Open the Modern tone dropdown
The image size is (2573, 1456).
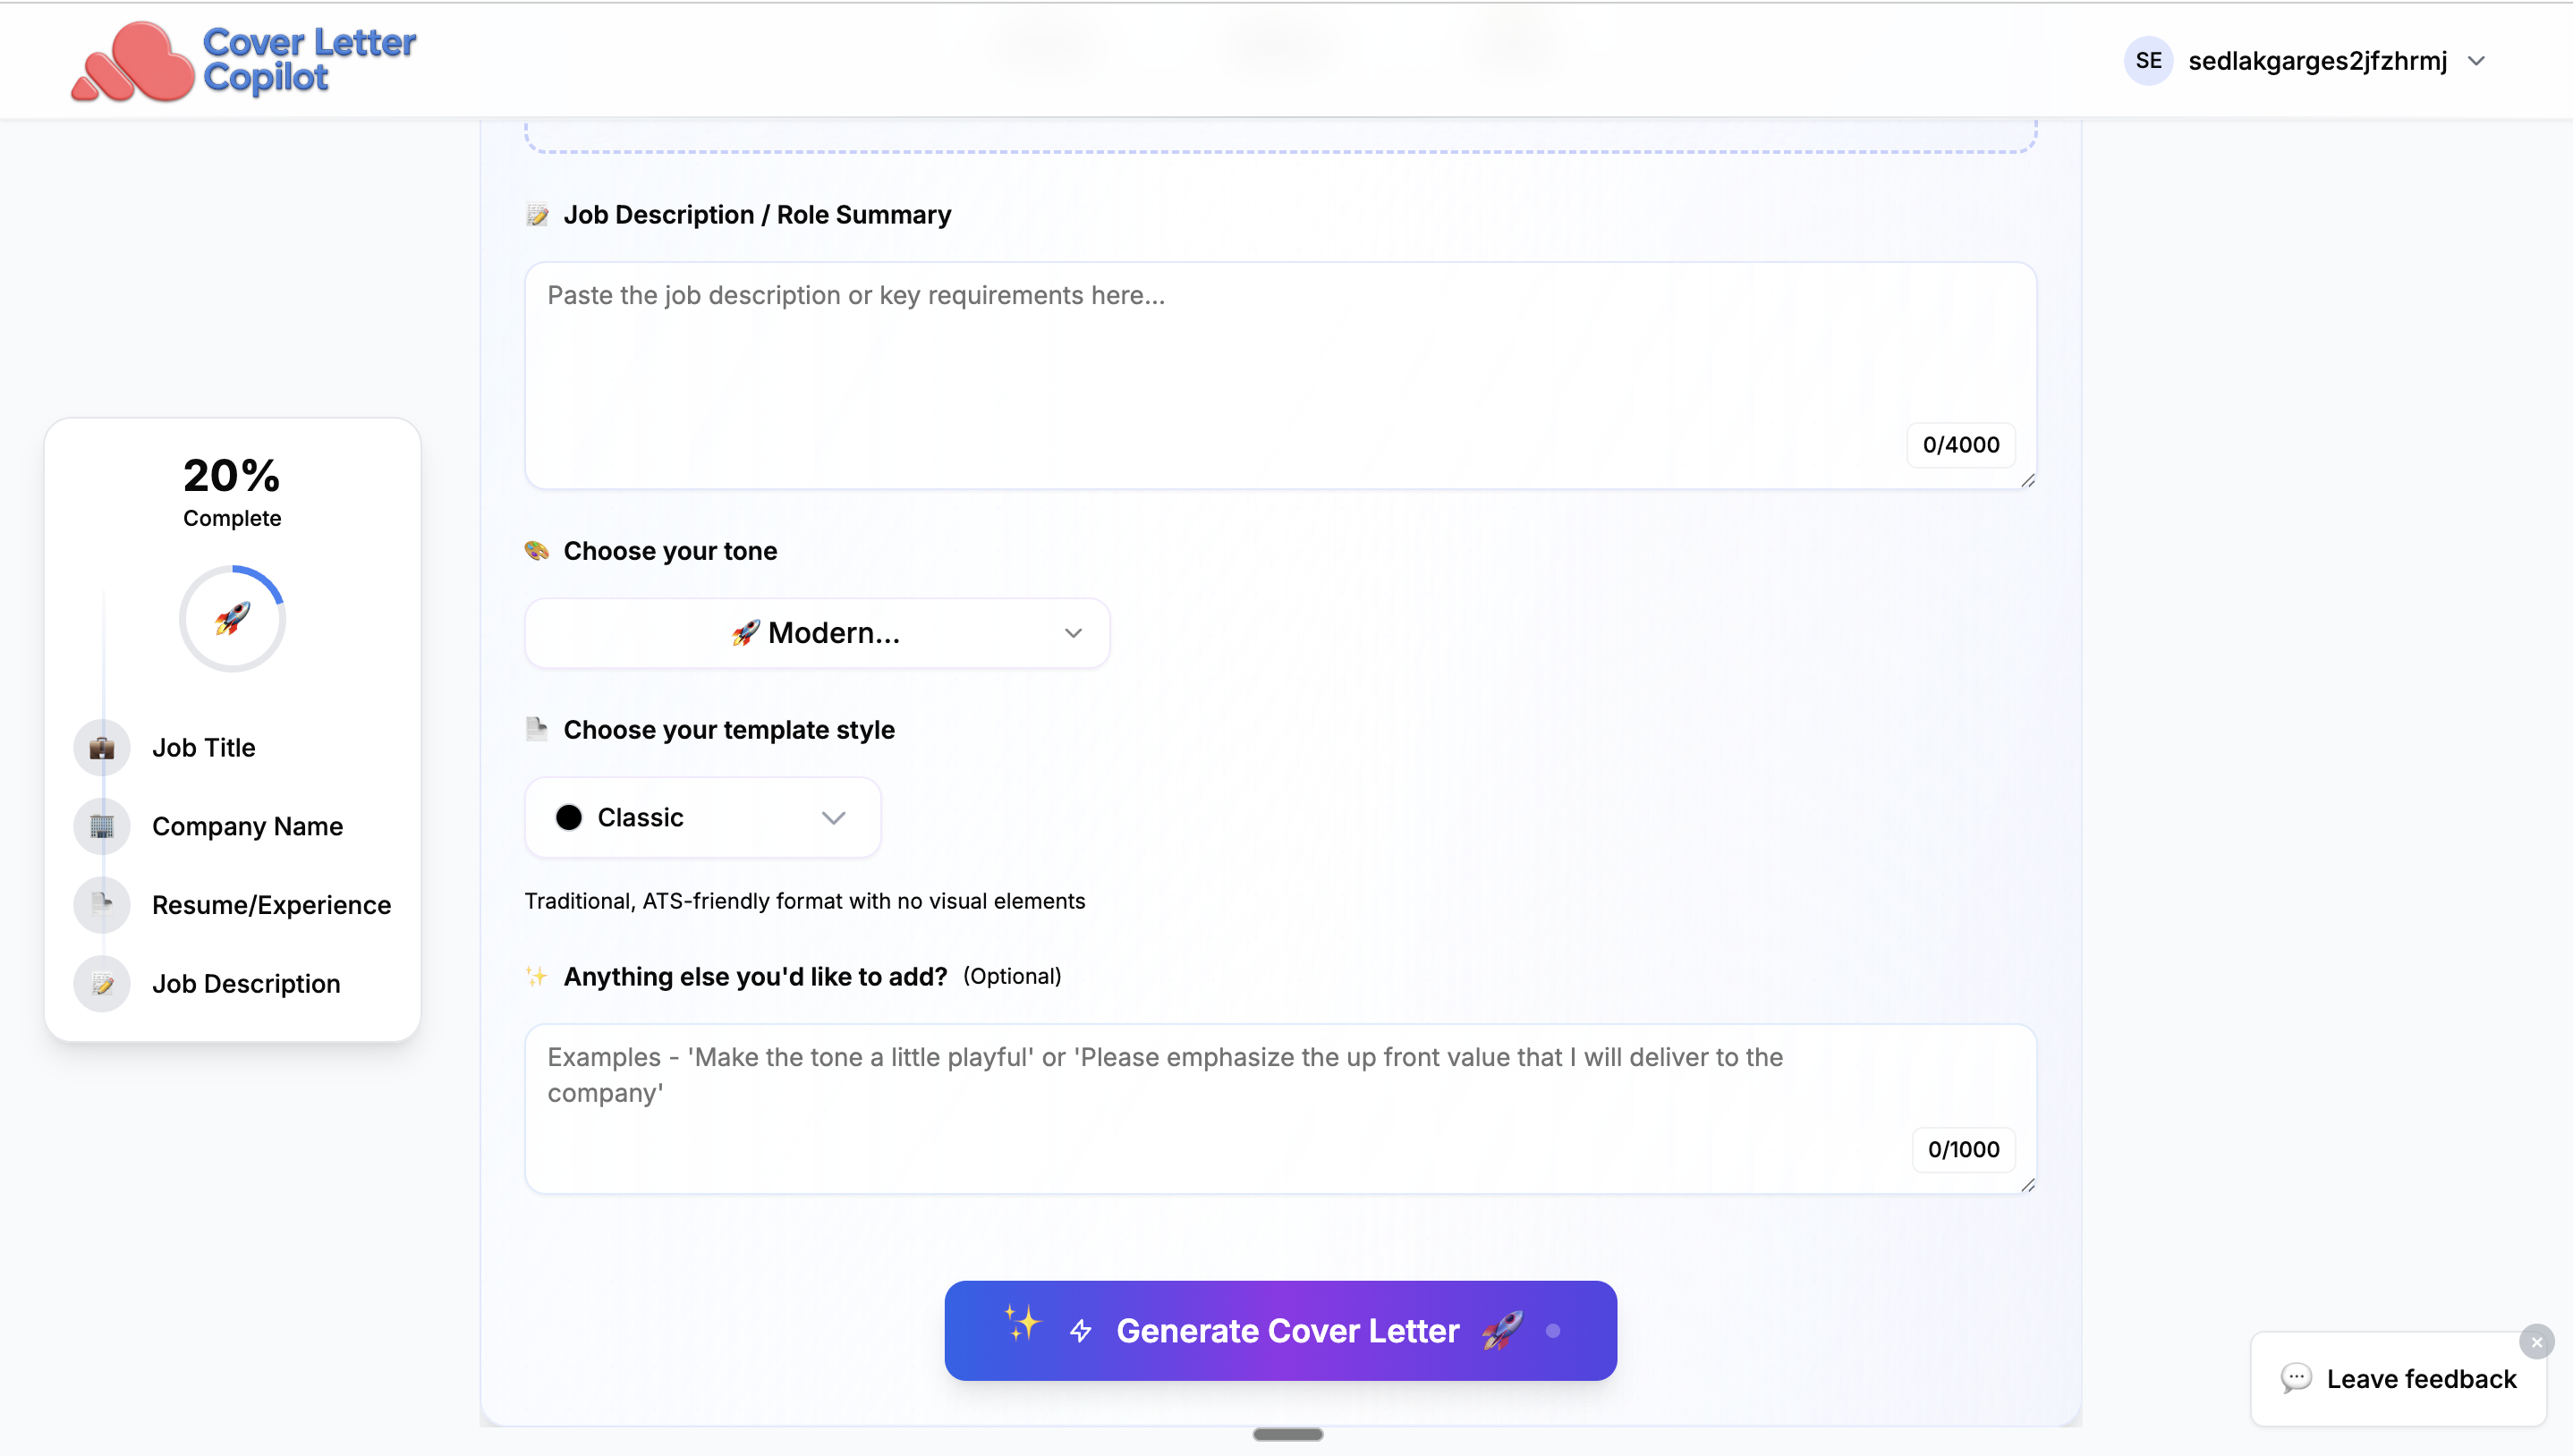pyautogui.click(x=817, y=633)
